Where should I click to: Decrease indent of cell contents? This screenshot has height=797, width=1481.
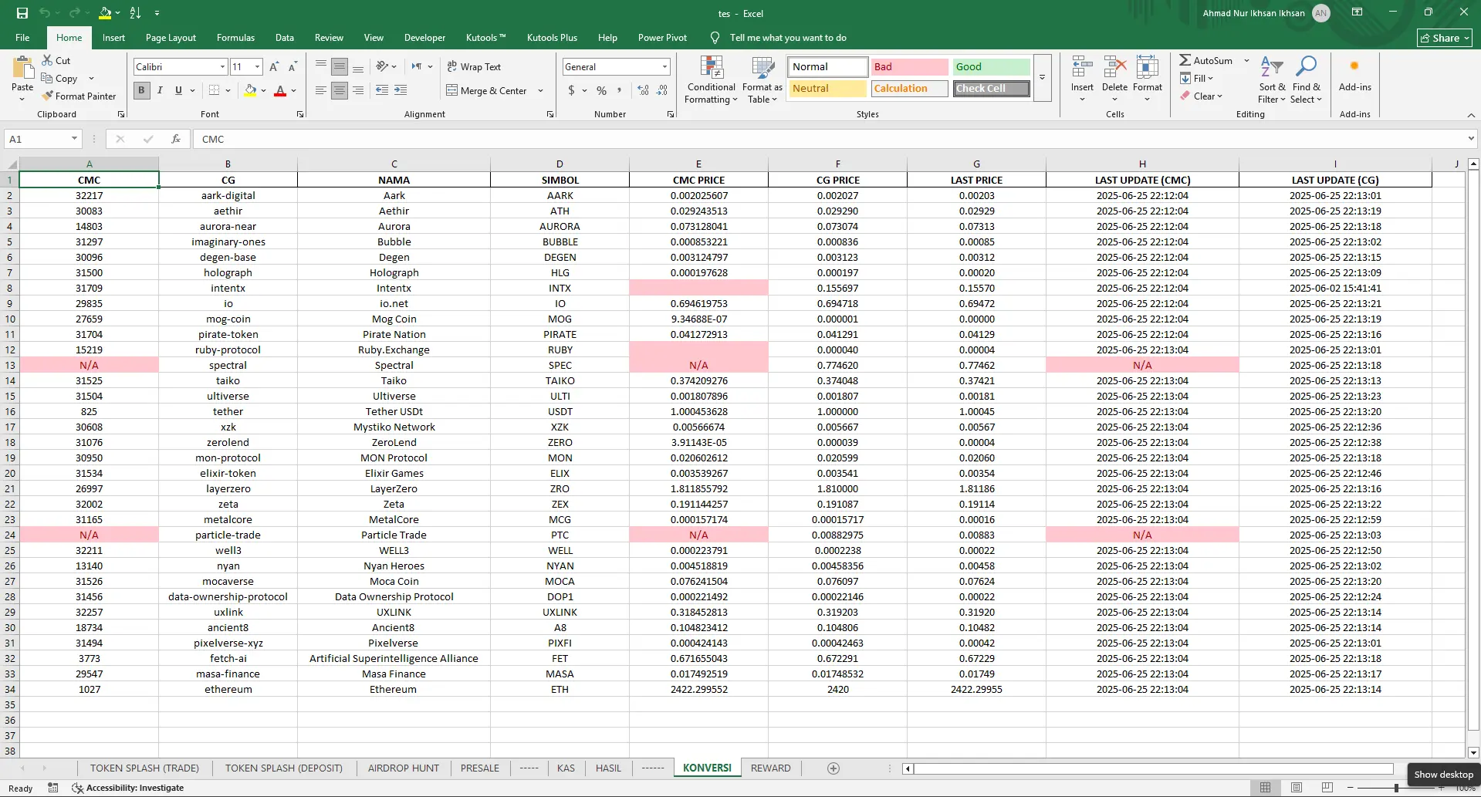tap(382, 90)
